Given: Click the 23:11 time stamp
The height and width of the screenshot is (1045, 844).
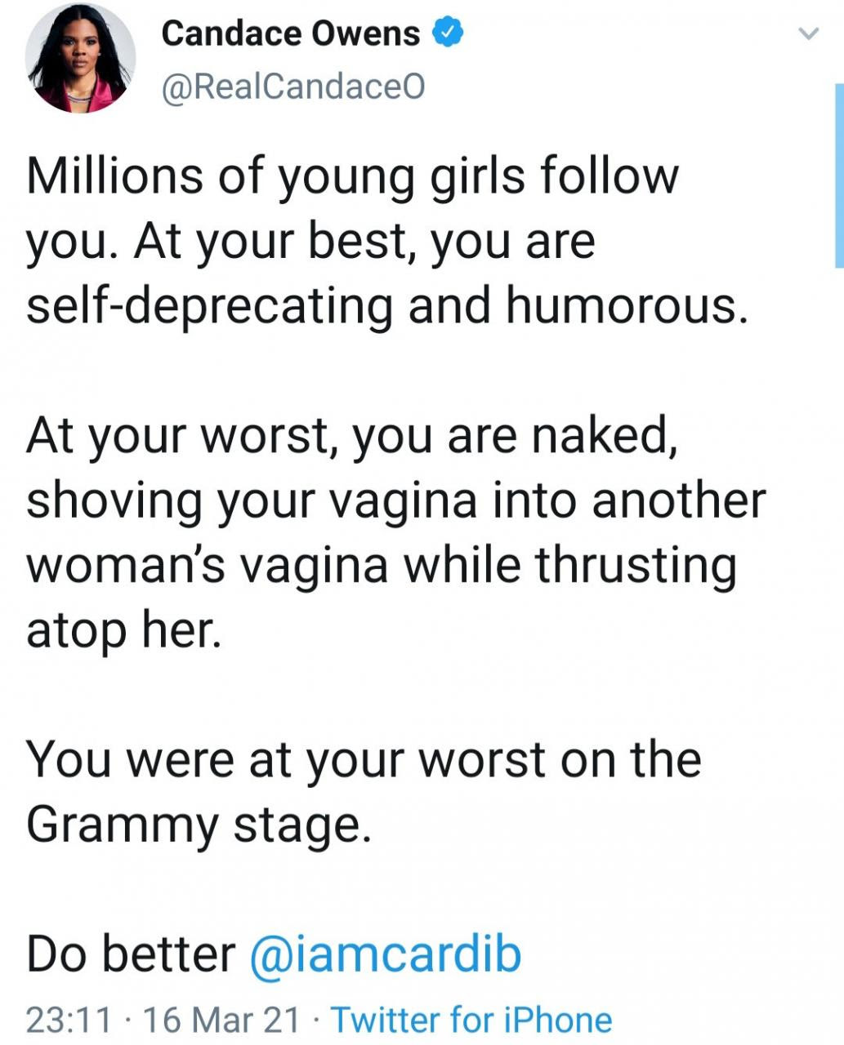Looking at the screenshot, I should click(69, 1020).
